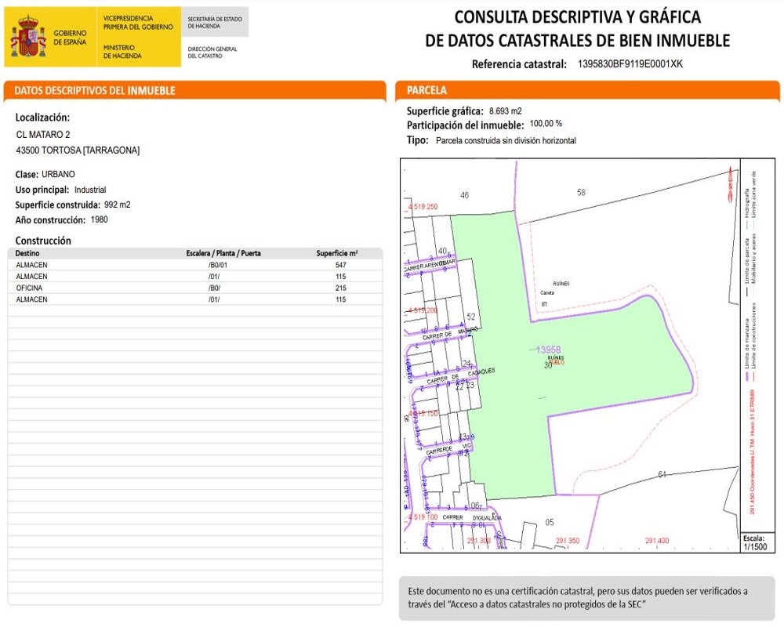Select the OFICINA row in construction table

31,288
